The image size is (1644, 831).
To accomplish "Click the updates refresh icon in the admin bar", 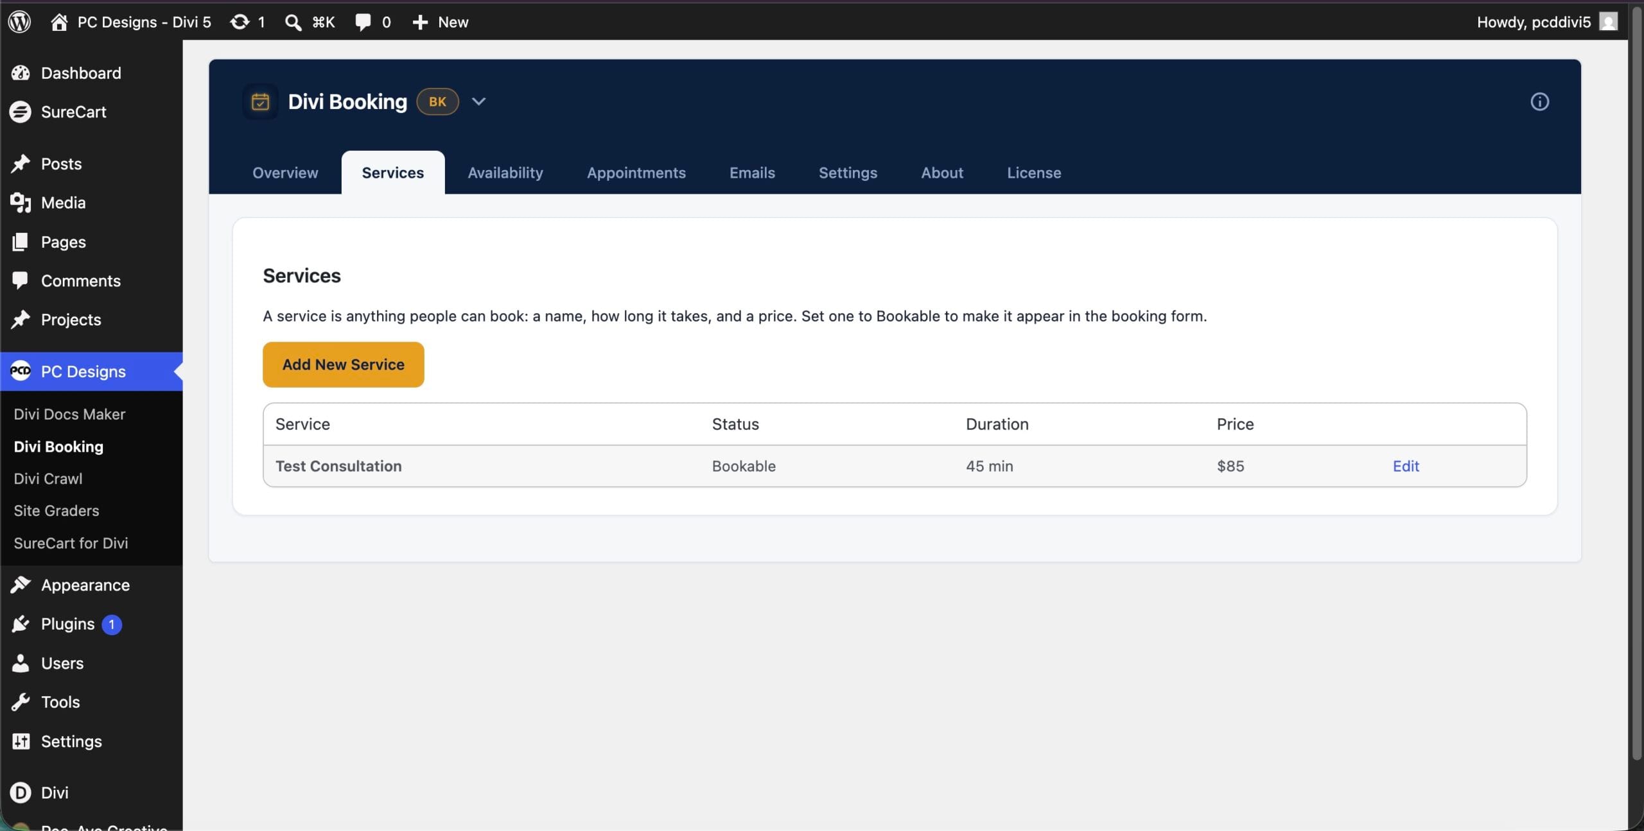I will (x=240, y=22).
